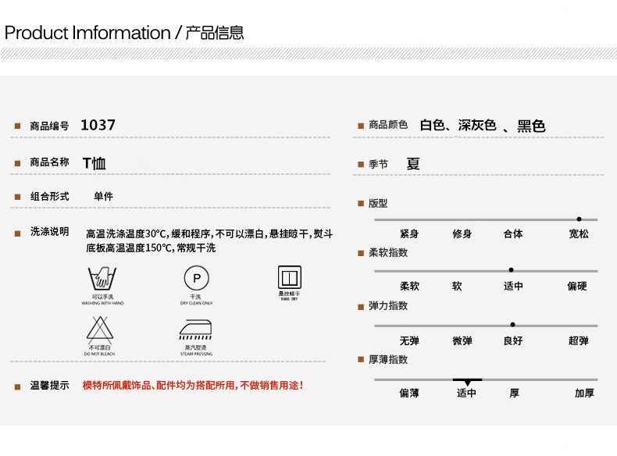Screen dimensions: 617x456
Task: Click the hang dry square icon
Action: click(290, 277)
